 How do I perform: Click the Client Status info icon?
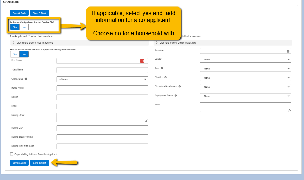click(x=26, y=78)
